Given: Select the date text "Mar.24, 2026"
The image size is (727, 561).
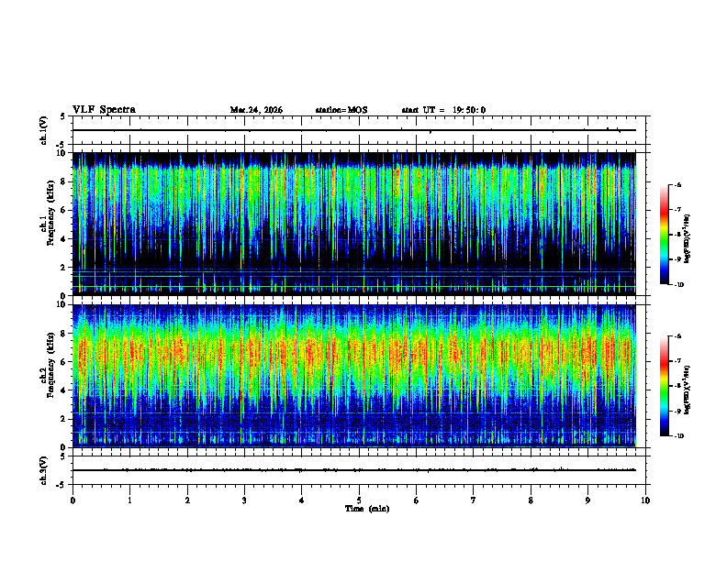Looking at the screenshot, I should [256, 110].
